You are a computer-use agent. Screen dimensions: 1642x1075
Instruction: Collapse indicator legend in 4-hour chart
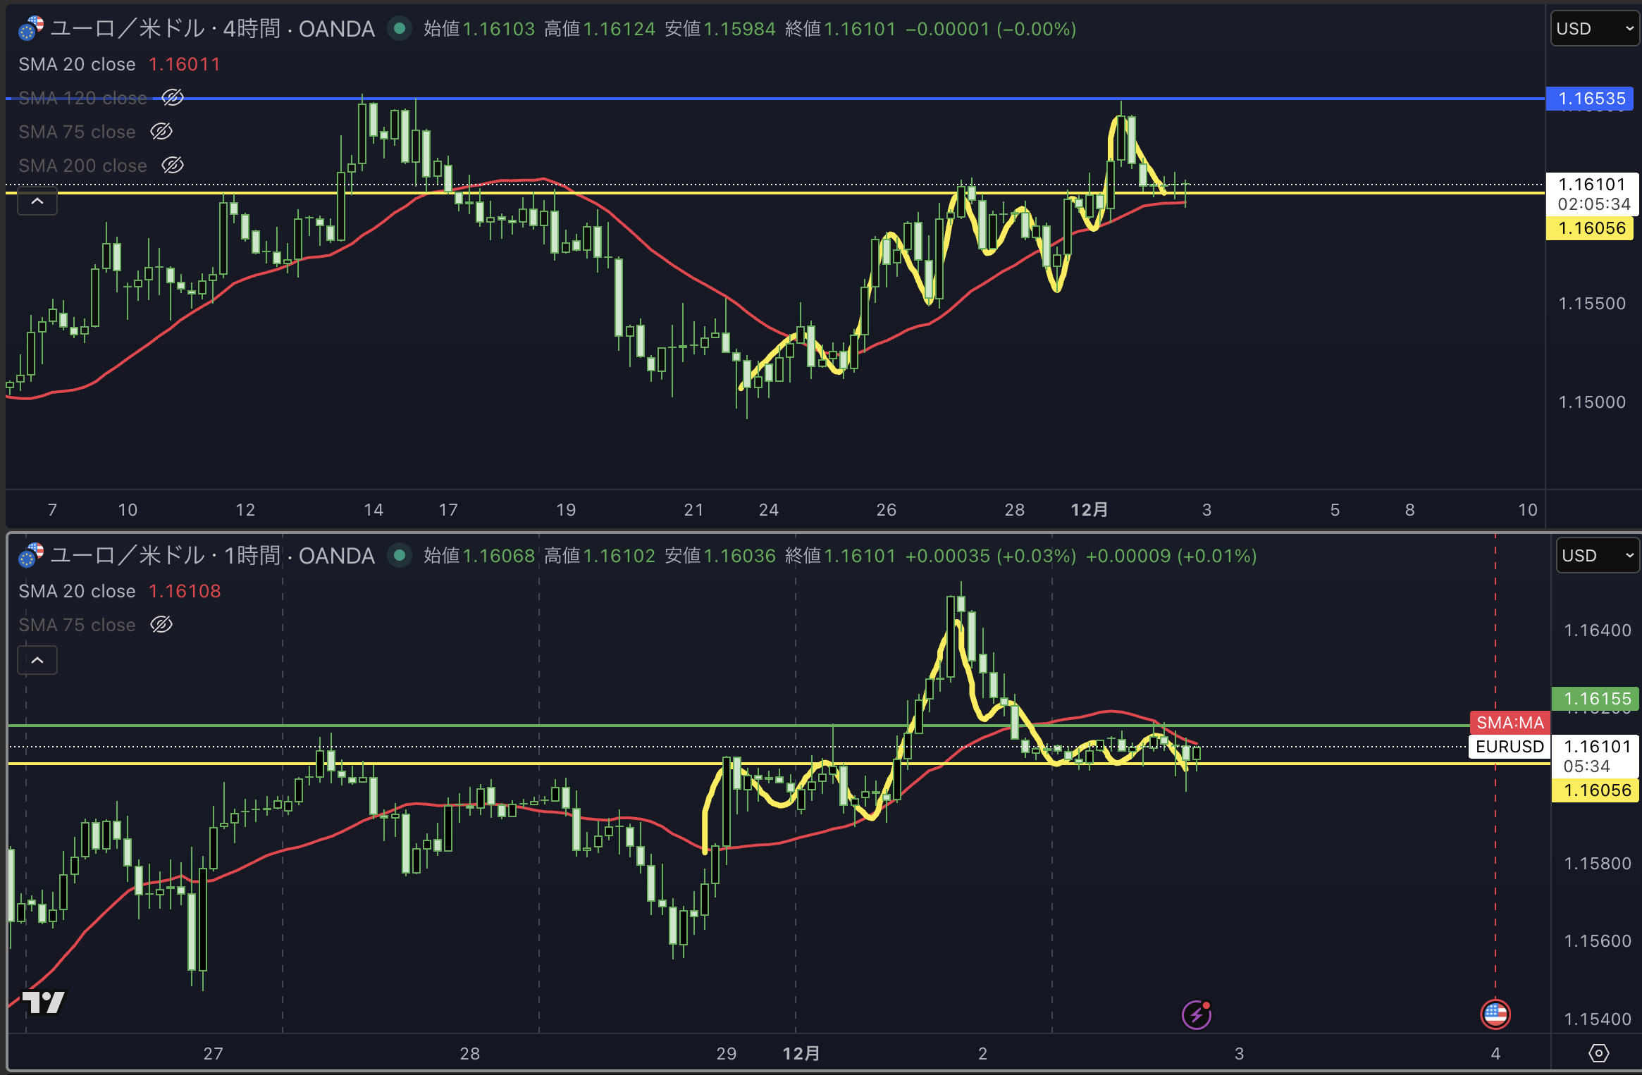click(37, 201)
